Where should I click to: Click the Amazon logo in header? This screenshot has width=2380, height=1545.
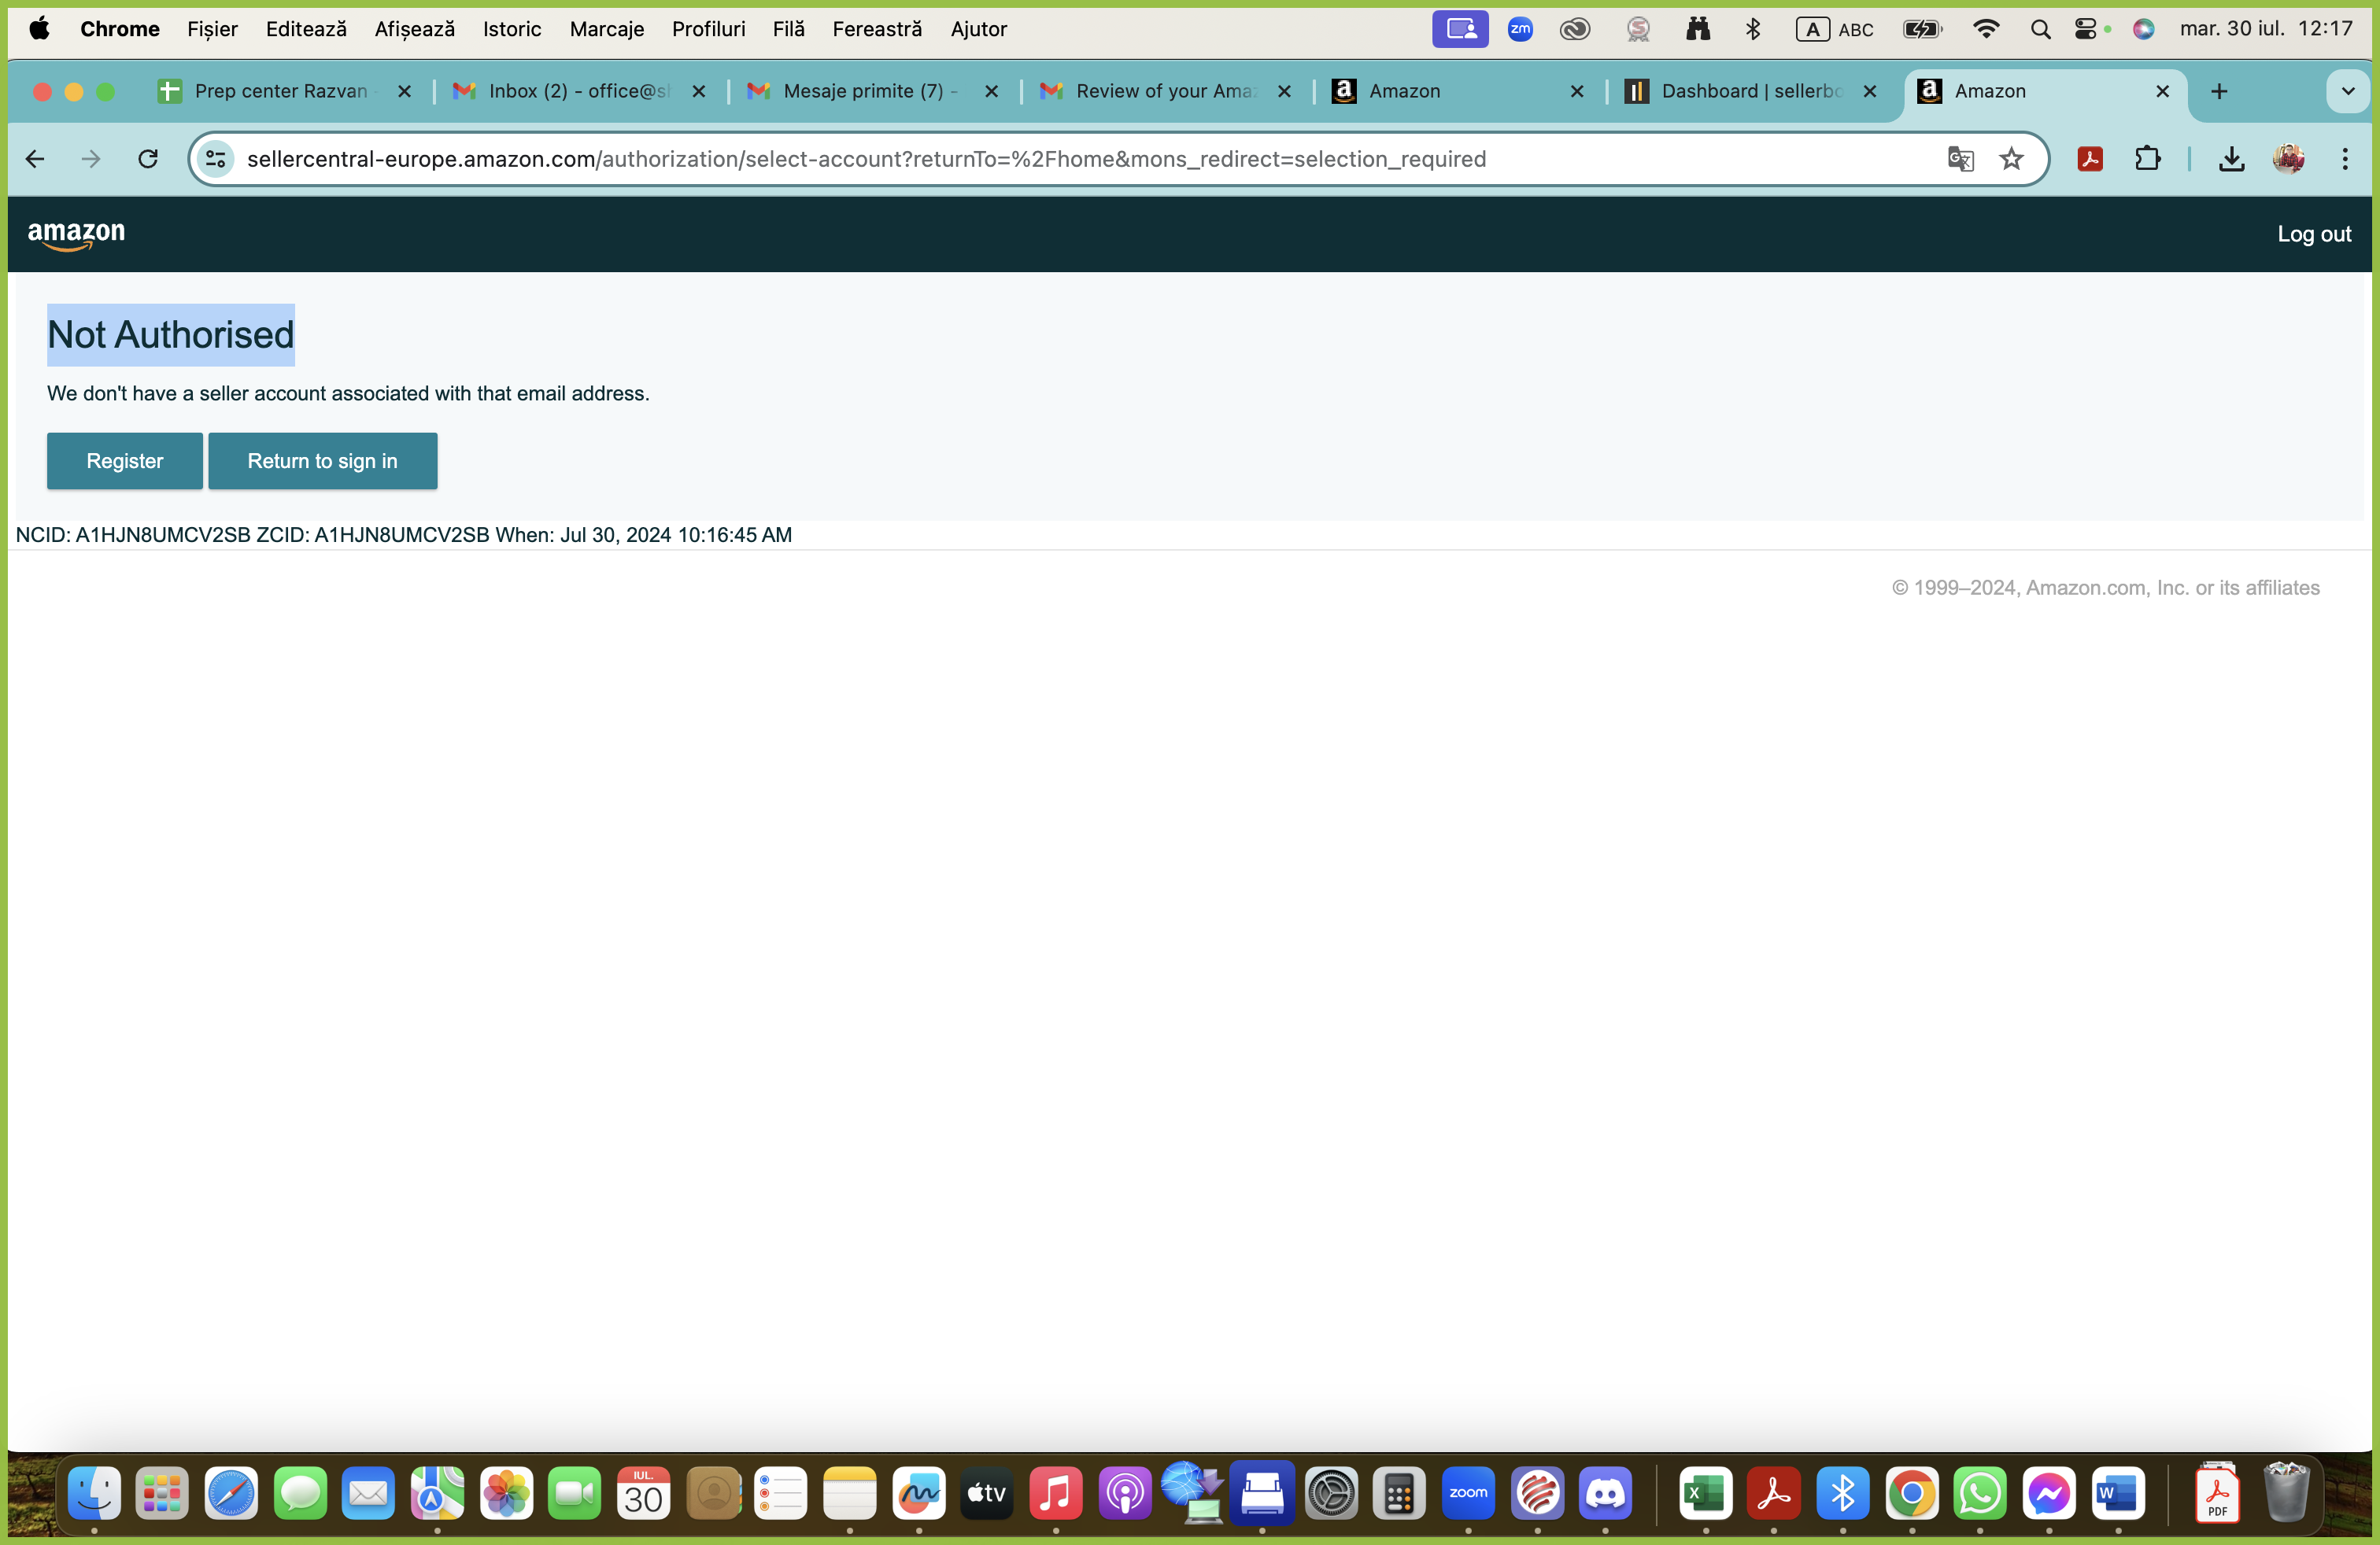(x=76, y=236)
